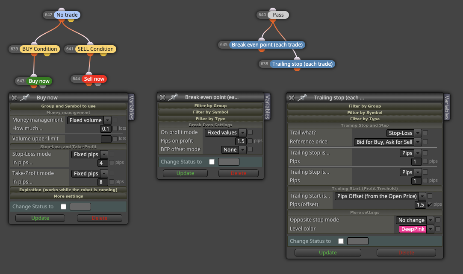Select the No trade node
Viewport: 463px width, 274px height.
coord(67,15)
